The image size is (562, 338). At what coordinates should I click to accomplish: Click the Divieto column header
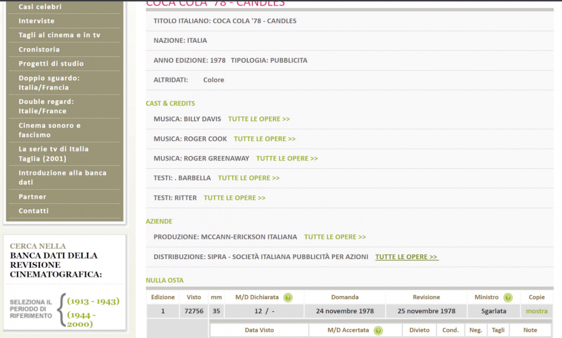click(419, 330)
